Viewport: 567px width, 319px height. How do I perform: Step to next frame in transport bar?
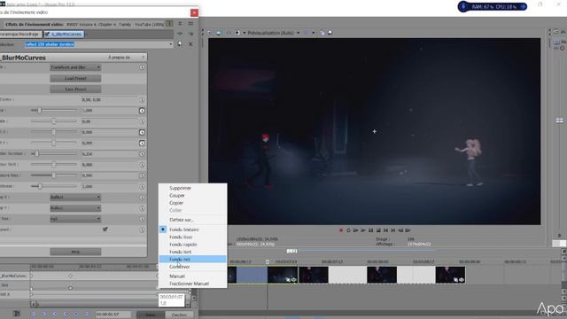pos(408,230)
